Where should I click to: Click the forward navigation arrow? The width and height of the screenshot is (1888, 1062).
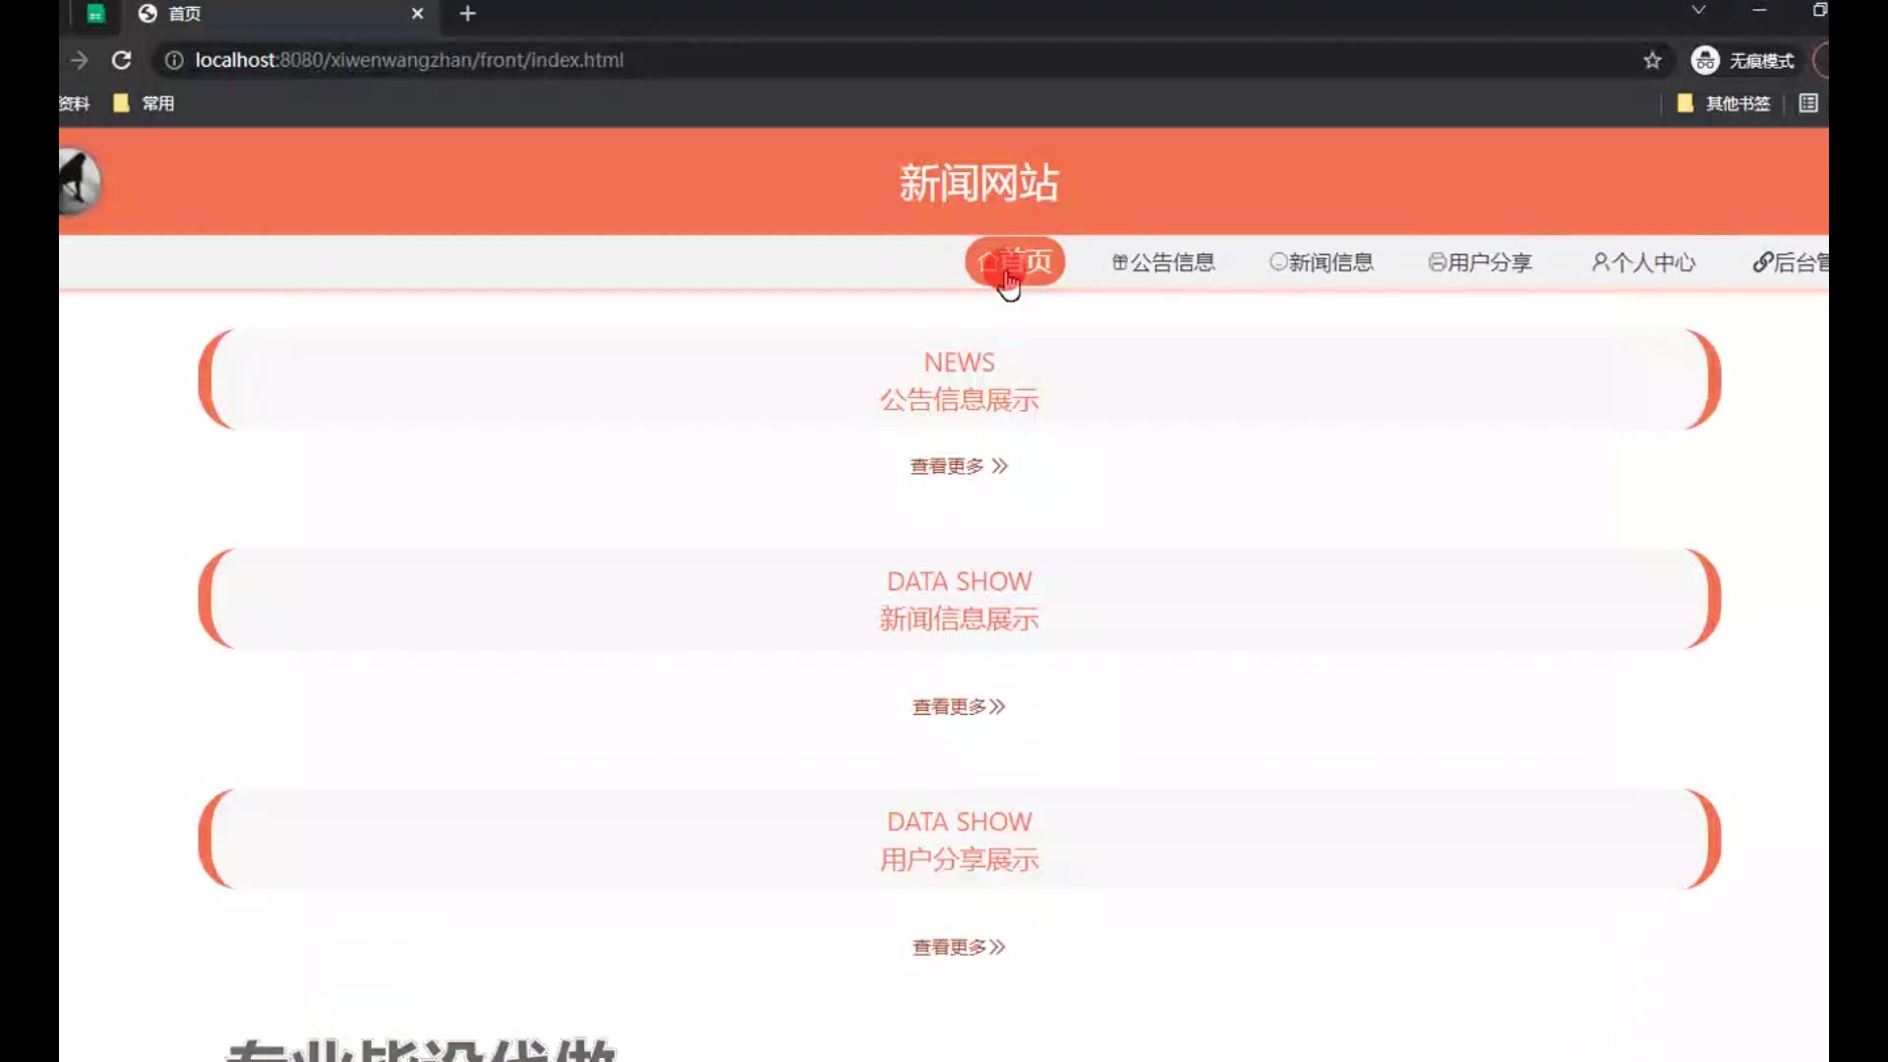pos(80,60)
